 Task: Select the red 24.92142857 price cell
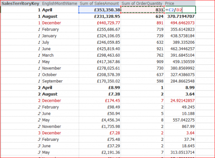(x=180, y=100)
